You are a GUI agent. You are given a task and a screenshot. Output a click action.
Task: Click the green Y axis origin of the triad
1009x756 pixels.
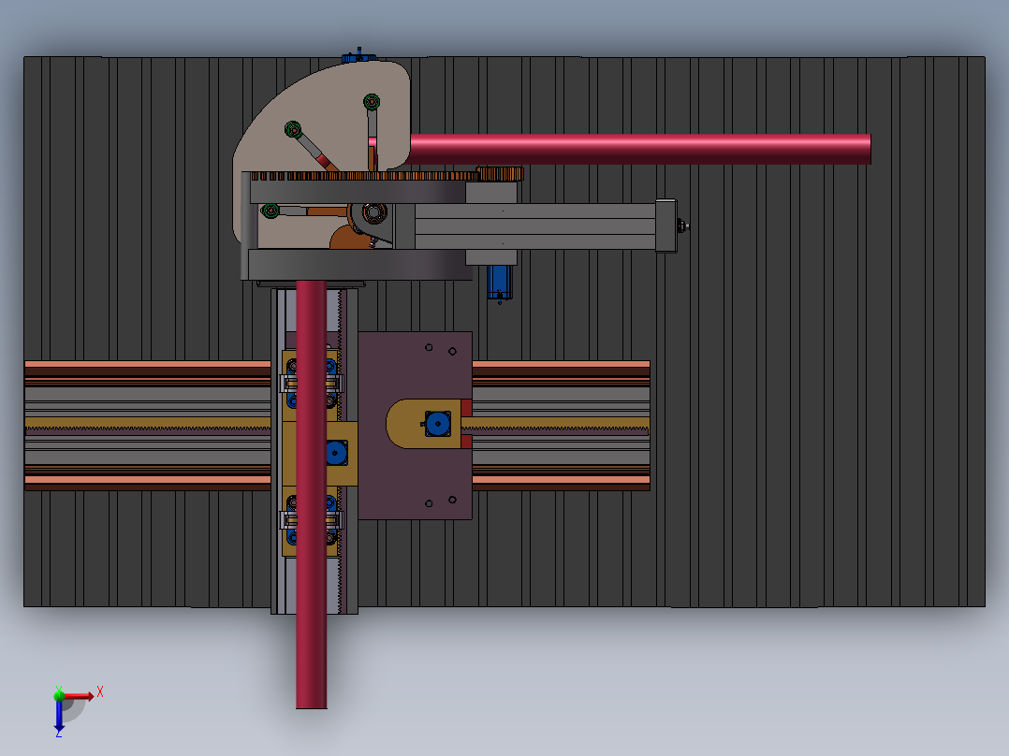pos(59,695)
